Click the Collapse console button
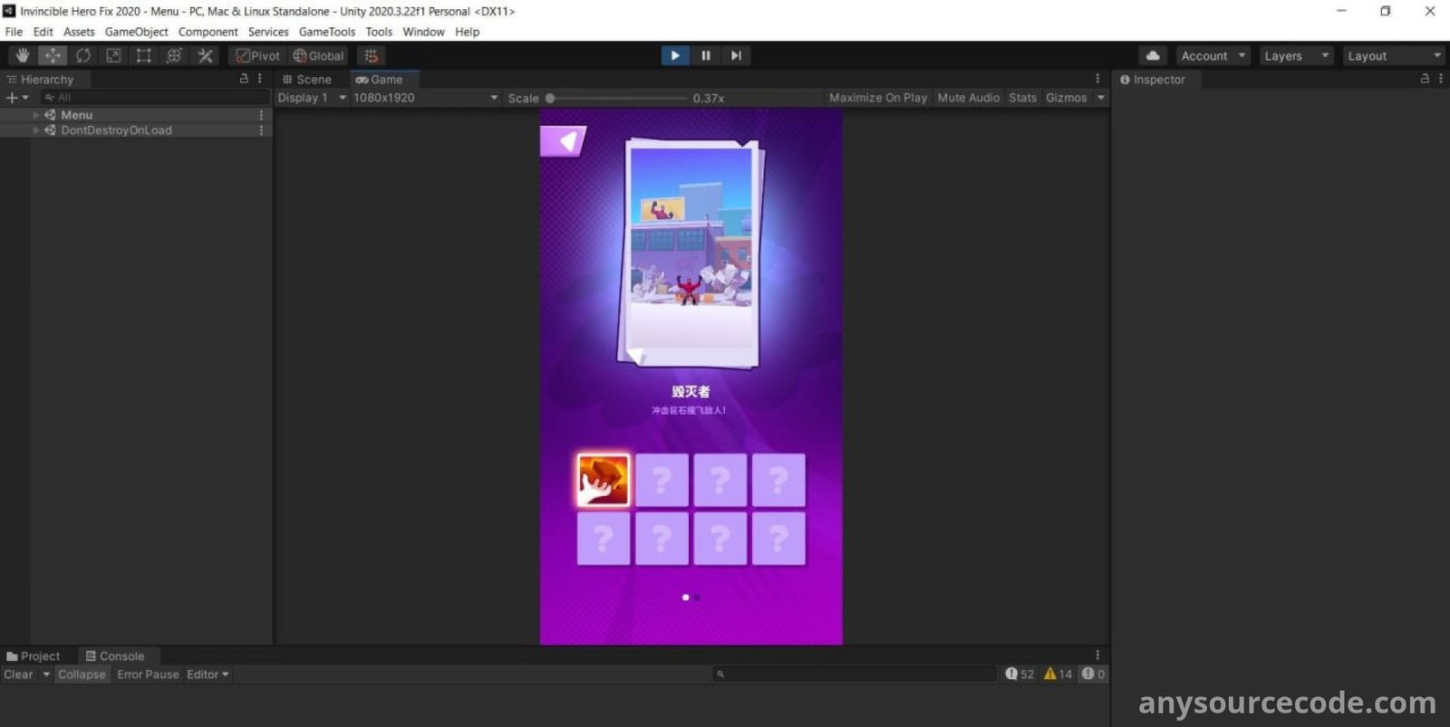This screenshot has height=727, width=1450. tap(82, 674)
